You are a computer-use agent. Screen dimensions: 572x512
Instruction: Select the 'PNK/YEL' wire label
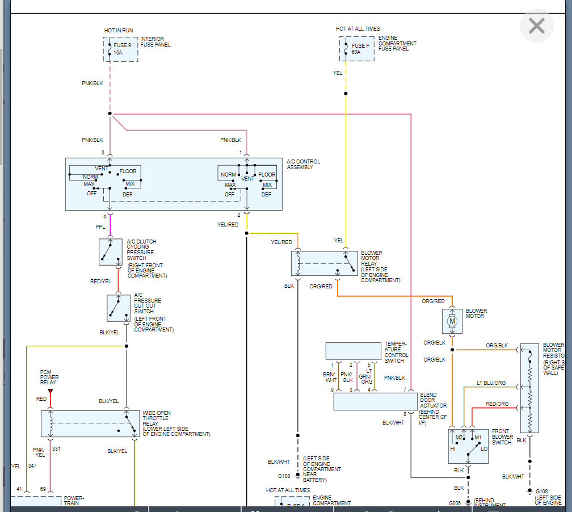(x=39, y=452)
